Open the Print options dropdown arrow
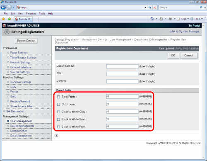The height and width of the screenshot is (161, 207). (175, 19)
